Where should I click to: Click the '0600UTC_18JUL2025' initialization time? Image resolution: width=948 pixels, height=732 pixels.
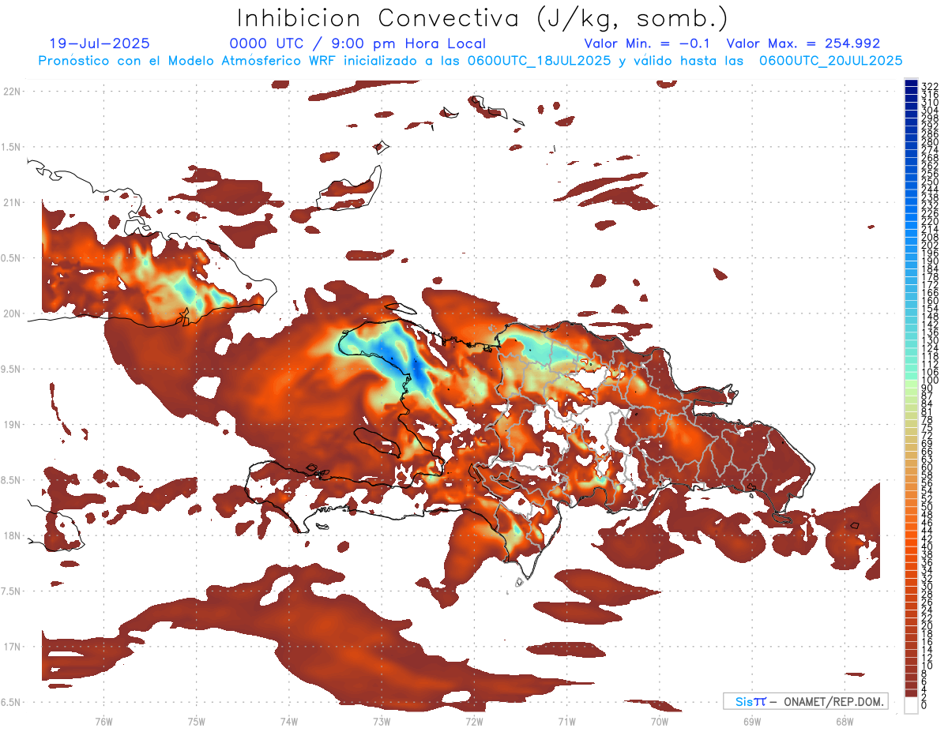point(539,61)
